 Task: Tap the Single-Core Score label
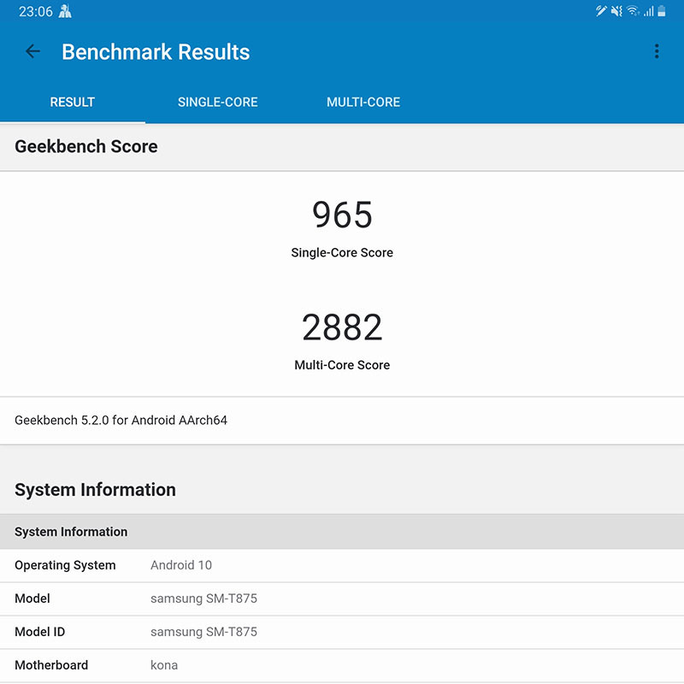(x=342, y=252)
